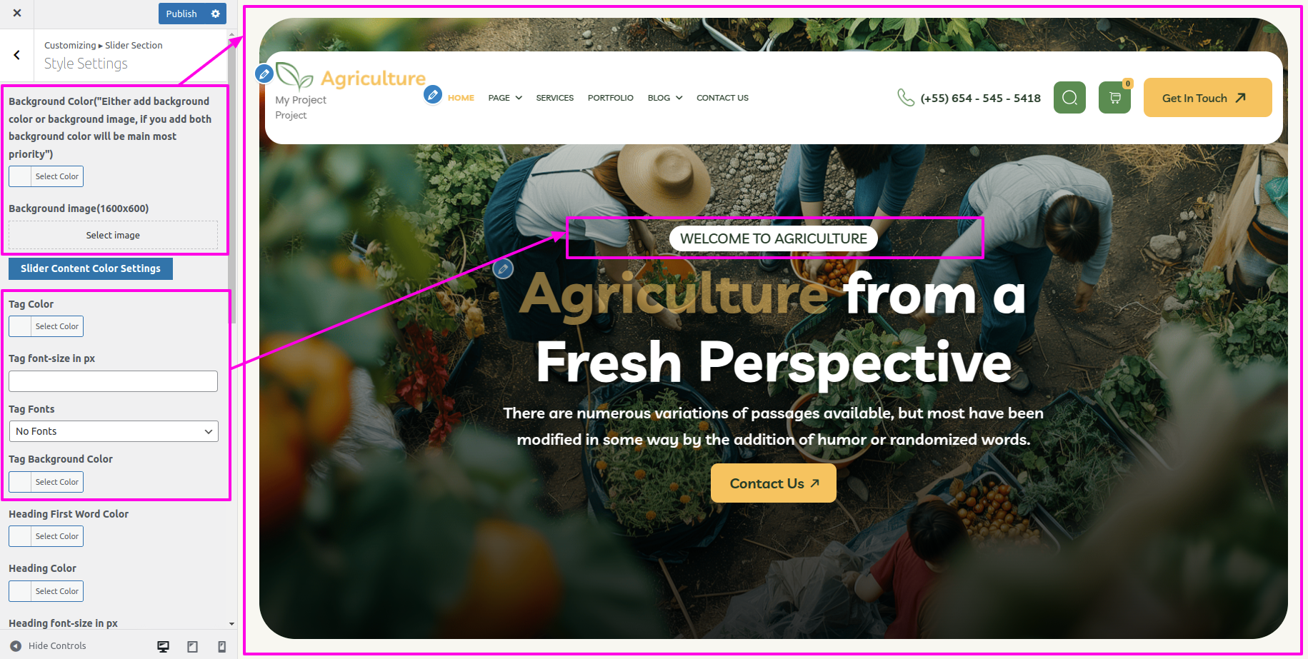Click the Get In Touch button
The width and height of the screenshot is (1308, 659).
[x=1207, y=98]
